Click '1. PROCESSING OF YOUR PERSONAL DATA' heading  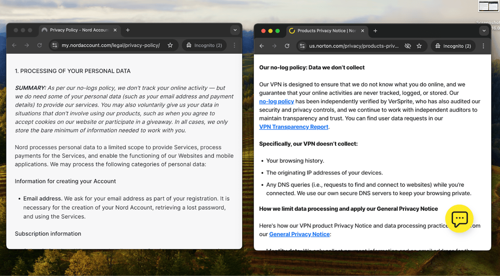pos(73,71)
